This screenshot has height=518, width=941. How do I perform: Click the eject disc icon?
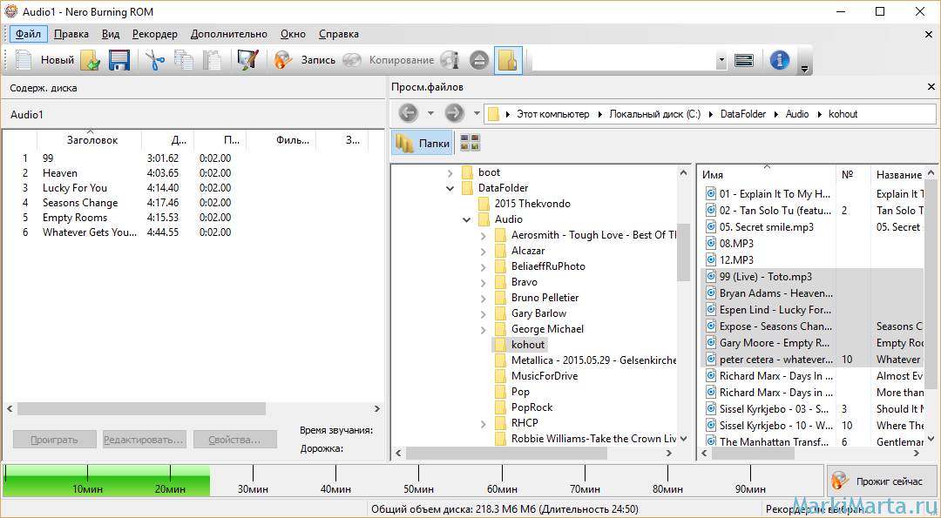coord(479,60)
